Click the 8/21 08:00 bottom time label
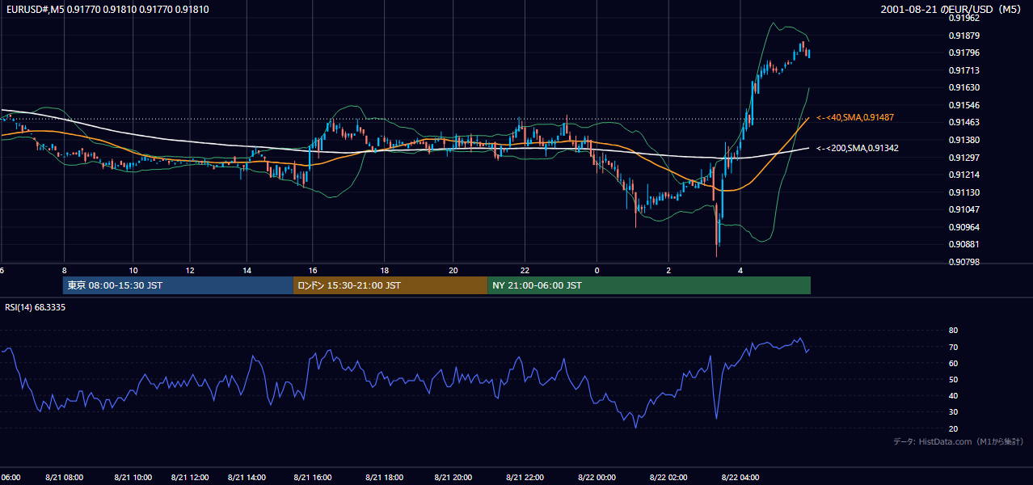 [x=64, y=478]
